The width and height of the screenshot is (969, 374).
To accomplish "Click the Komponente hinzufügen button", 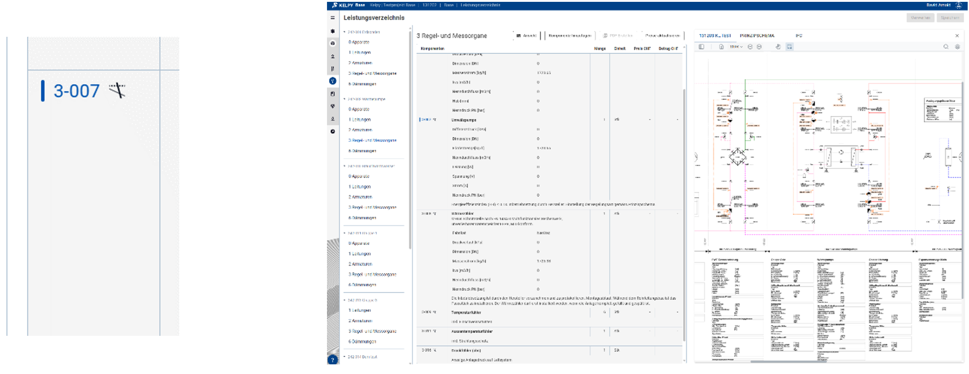I will pyautogui.click(x=569, y=35).
